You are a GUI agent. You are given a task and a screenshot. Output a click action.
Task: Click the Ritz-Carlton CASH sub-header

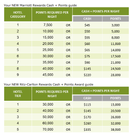click(x=87, y=98)
